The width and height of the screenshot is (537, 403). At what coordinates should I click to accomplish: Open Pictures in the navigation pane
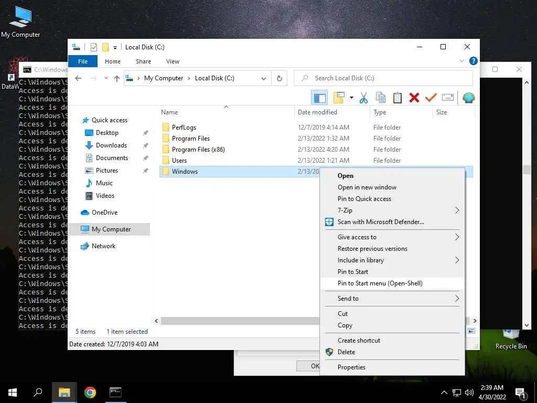pyautogui.click(x=107, y=171)
